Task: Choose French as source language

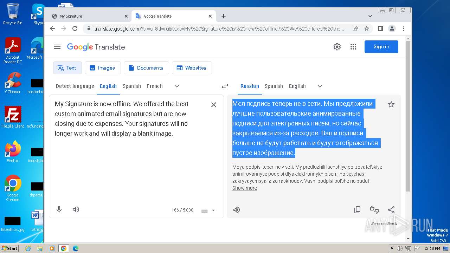Action: (x=155, y=86)
